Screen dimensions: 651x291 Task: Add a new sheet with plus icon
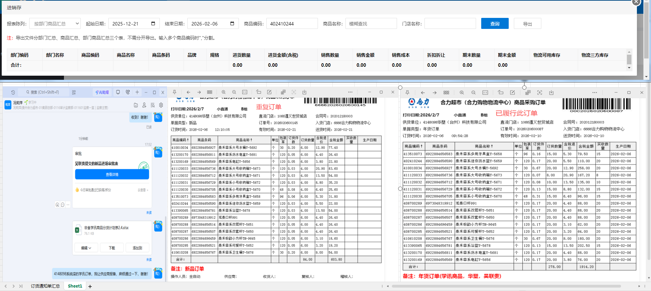[x=90, y=286]
